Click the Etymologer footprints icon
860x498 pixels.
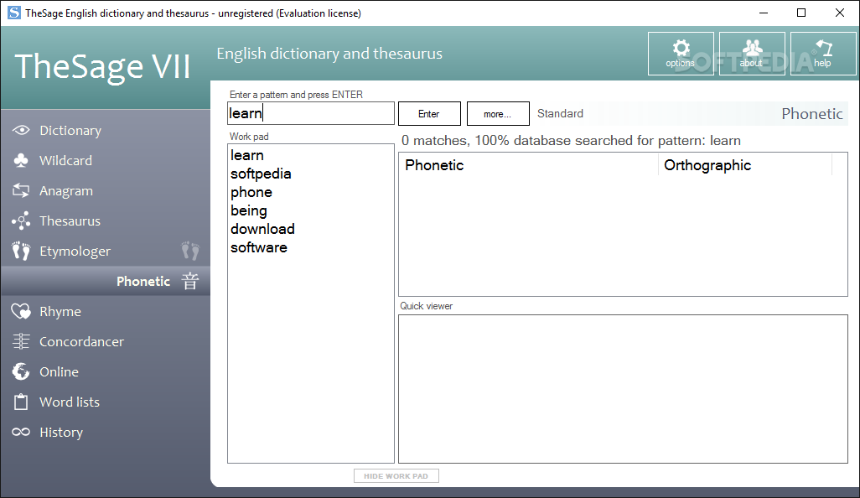pyautogui.click(x=21, y=252)
